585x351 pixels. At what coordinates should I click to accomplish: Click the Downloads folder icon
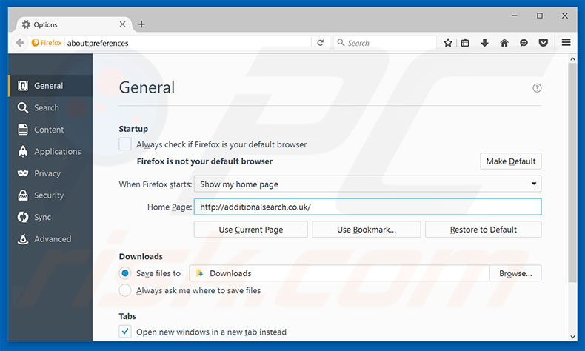[200, 273]
